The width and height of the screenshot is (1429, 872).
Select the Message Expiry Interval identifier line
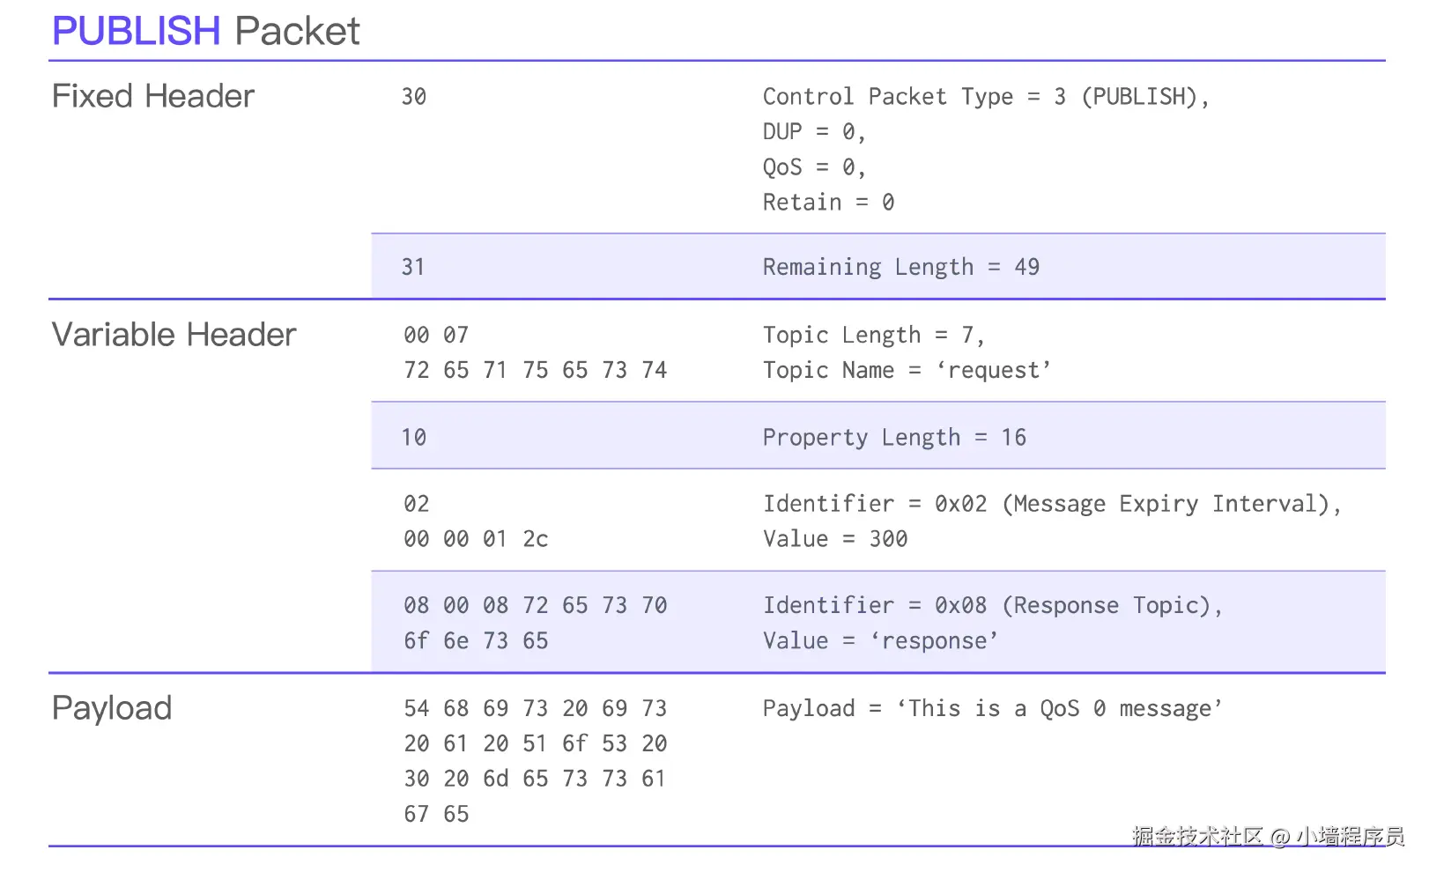[x=1051, y=504]
